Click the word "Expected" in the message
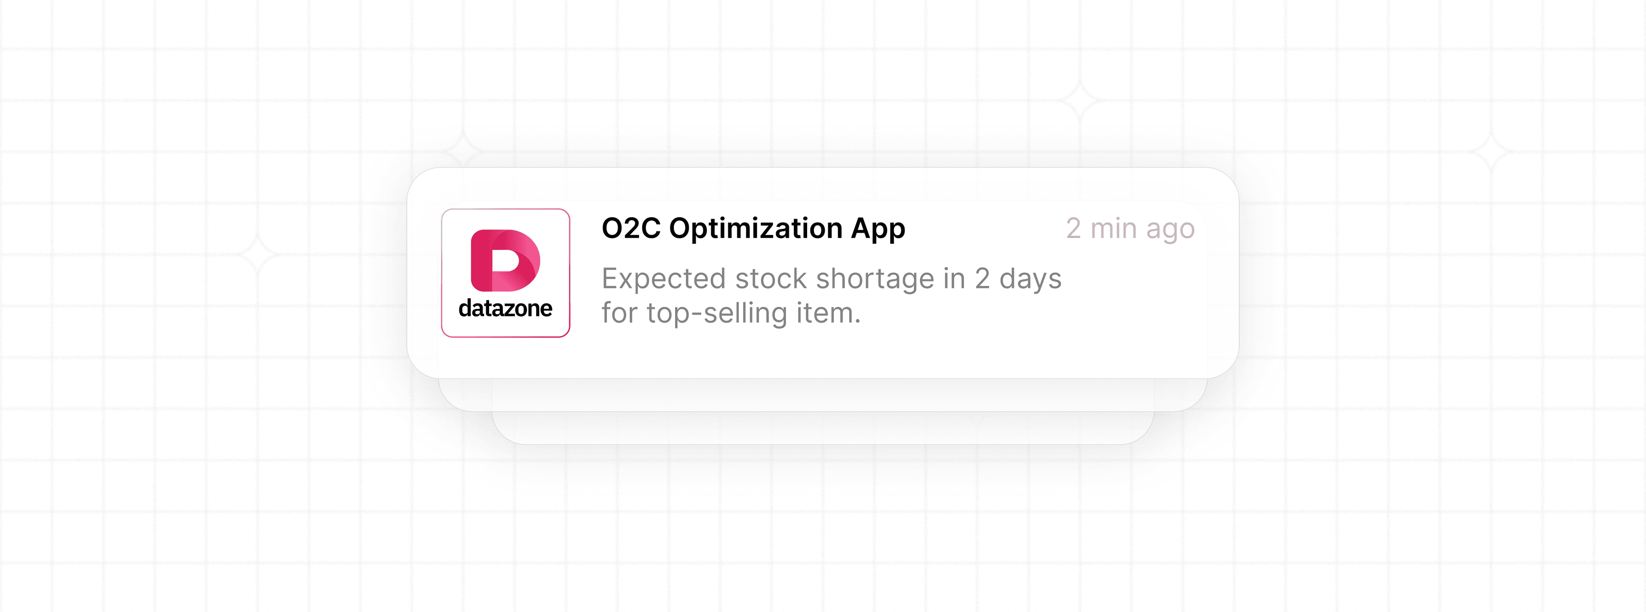Viewport: 1646px width, 612px height. coord(664,279)
